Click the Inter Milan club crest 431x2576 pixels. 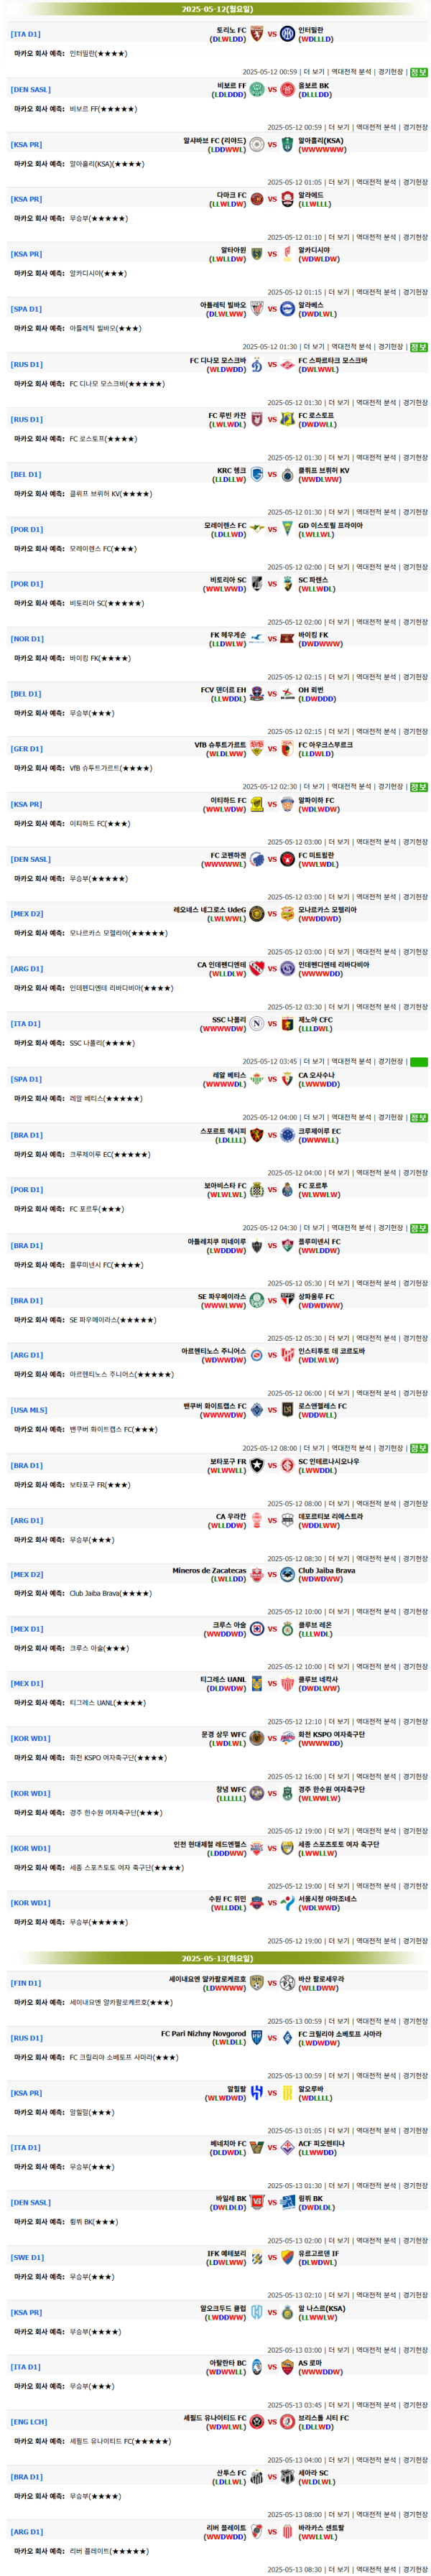click(x=287, y=34)
